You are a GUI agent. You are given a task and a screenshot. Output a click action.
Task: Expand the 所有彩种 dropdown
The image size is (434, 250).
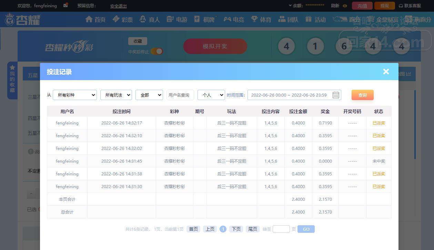coord(75,95)
